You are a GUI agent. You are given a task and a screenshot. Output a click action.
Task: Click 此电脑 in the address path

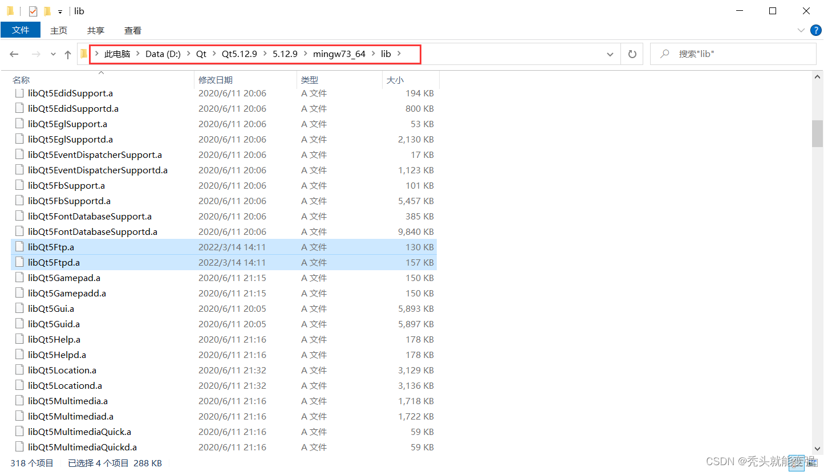point(117,54)
